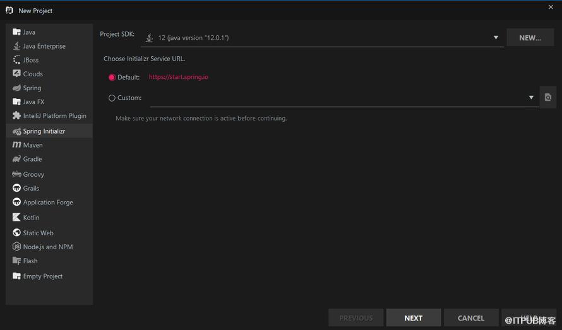Click the SDK text 12 (java version "12.0.1")
Image resolution: width=562 pixels, height=330 pixels.
pyautogui.click(x=194, y=38)
